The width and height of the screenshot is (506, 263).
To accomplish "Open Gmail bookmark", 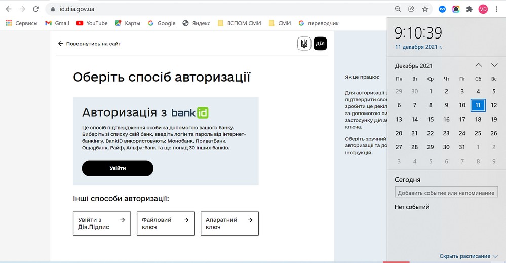I will pos(57,23).
